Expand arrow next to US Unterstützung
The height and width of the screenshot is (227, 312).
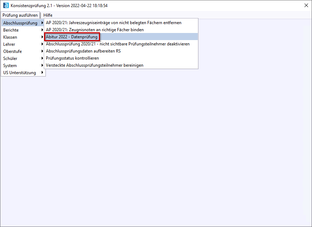click(42, 72)
